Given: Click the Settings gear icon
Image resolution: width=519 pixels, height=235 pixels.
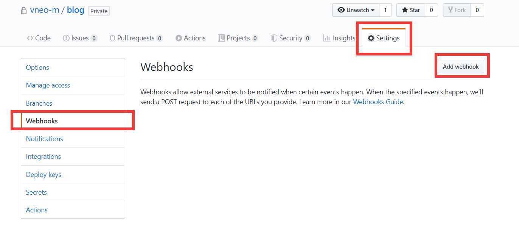Looking at the screenshot, I should 371,38.
